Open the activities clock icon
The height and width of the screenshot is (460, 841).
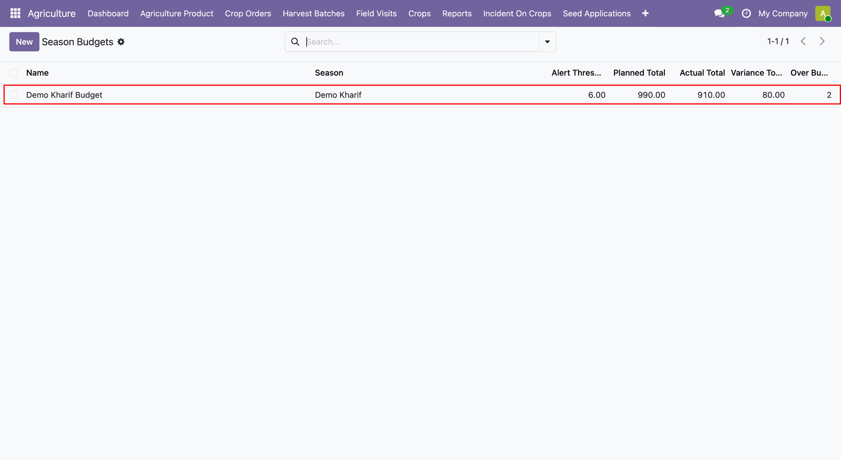click(746, 14)
